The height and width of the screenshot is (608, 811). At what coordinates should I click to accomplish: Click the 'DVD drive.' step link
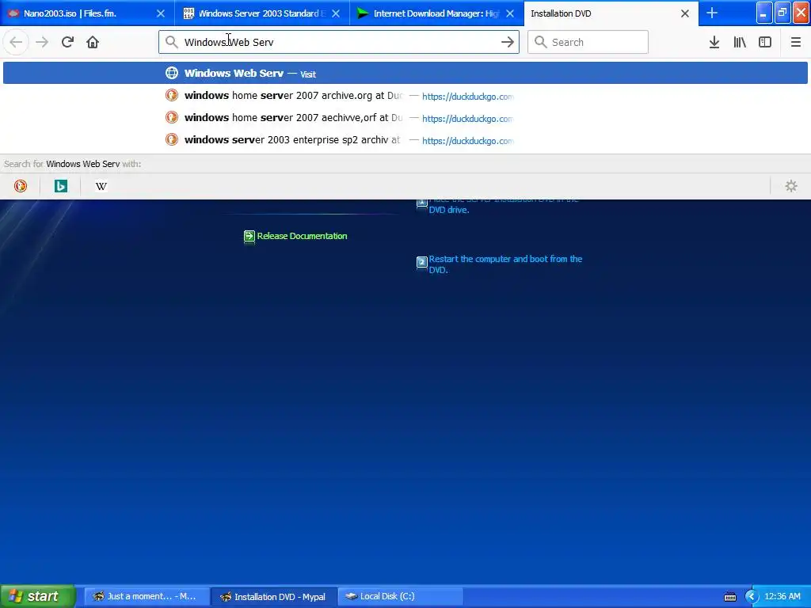tap(449, 210)
